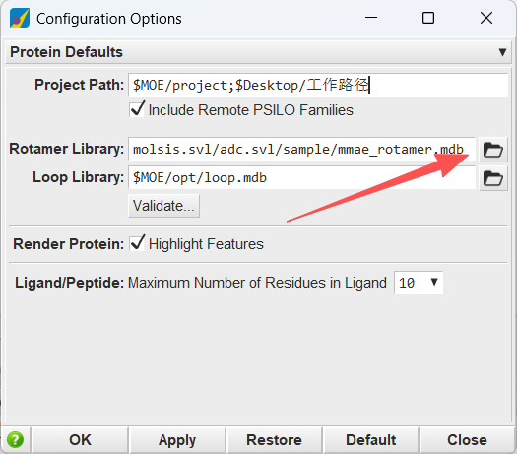Image resolution: width=517 pixels, height=454 pixels.
Task: Open folder browser for Rotamer Library
Action: point(493,150)
